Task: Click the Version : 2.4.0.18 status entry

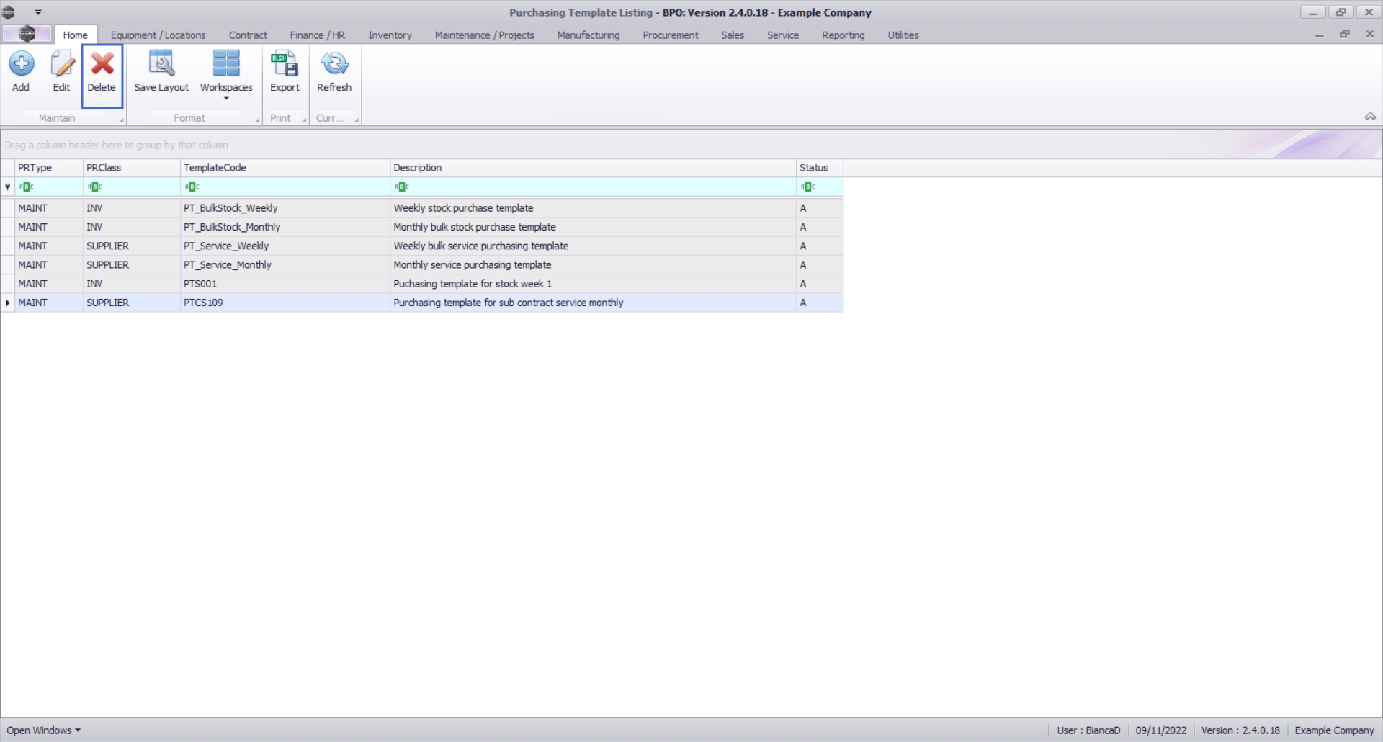Action: 1240,730
